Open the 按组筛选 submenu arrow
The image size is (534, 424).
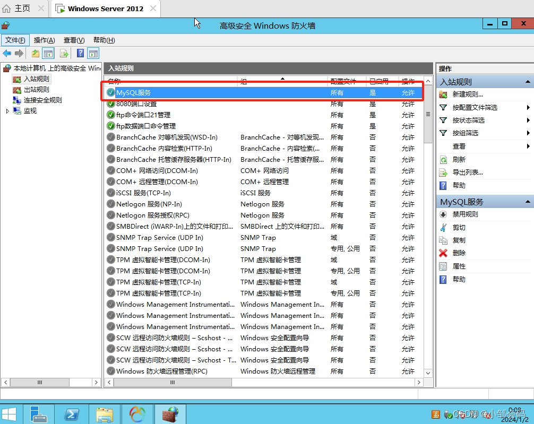(528, 133)
